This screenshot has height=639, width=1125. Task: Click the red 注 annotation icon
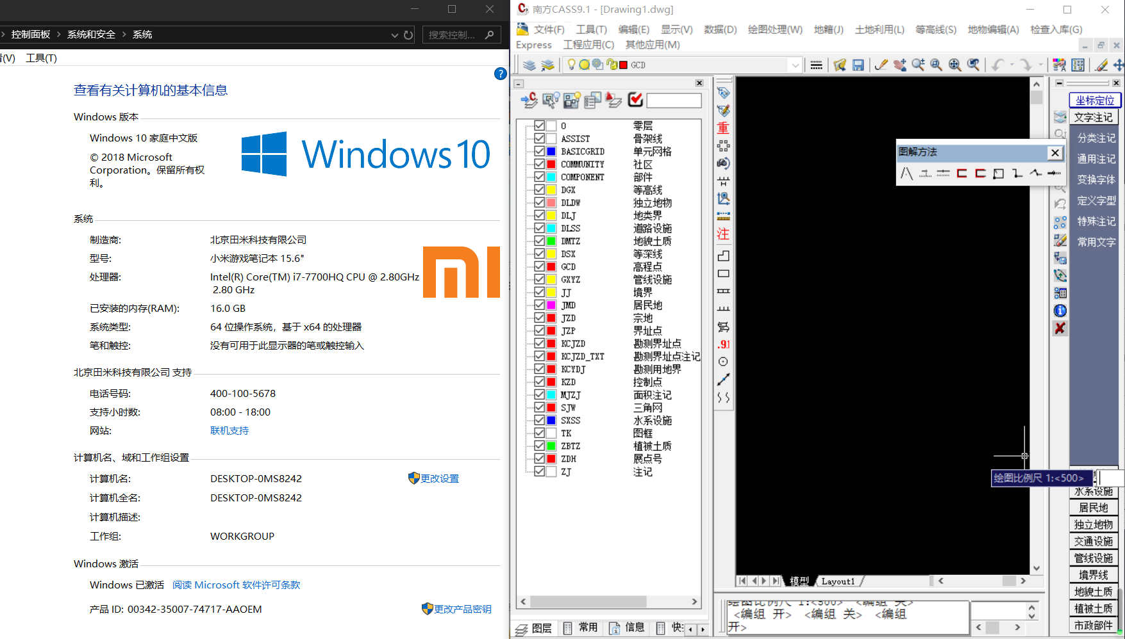(723, 234)
